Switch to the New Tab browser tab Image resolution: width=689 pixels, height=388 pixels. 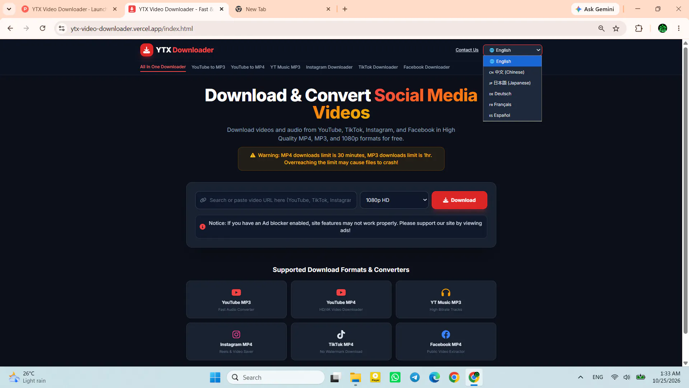click(283, 9)
